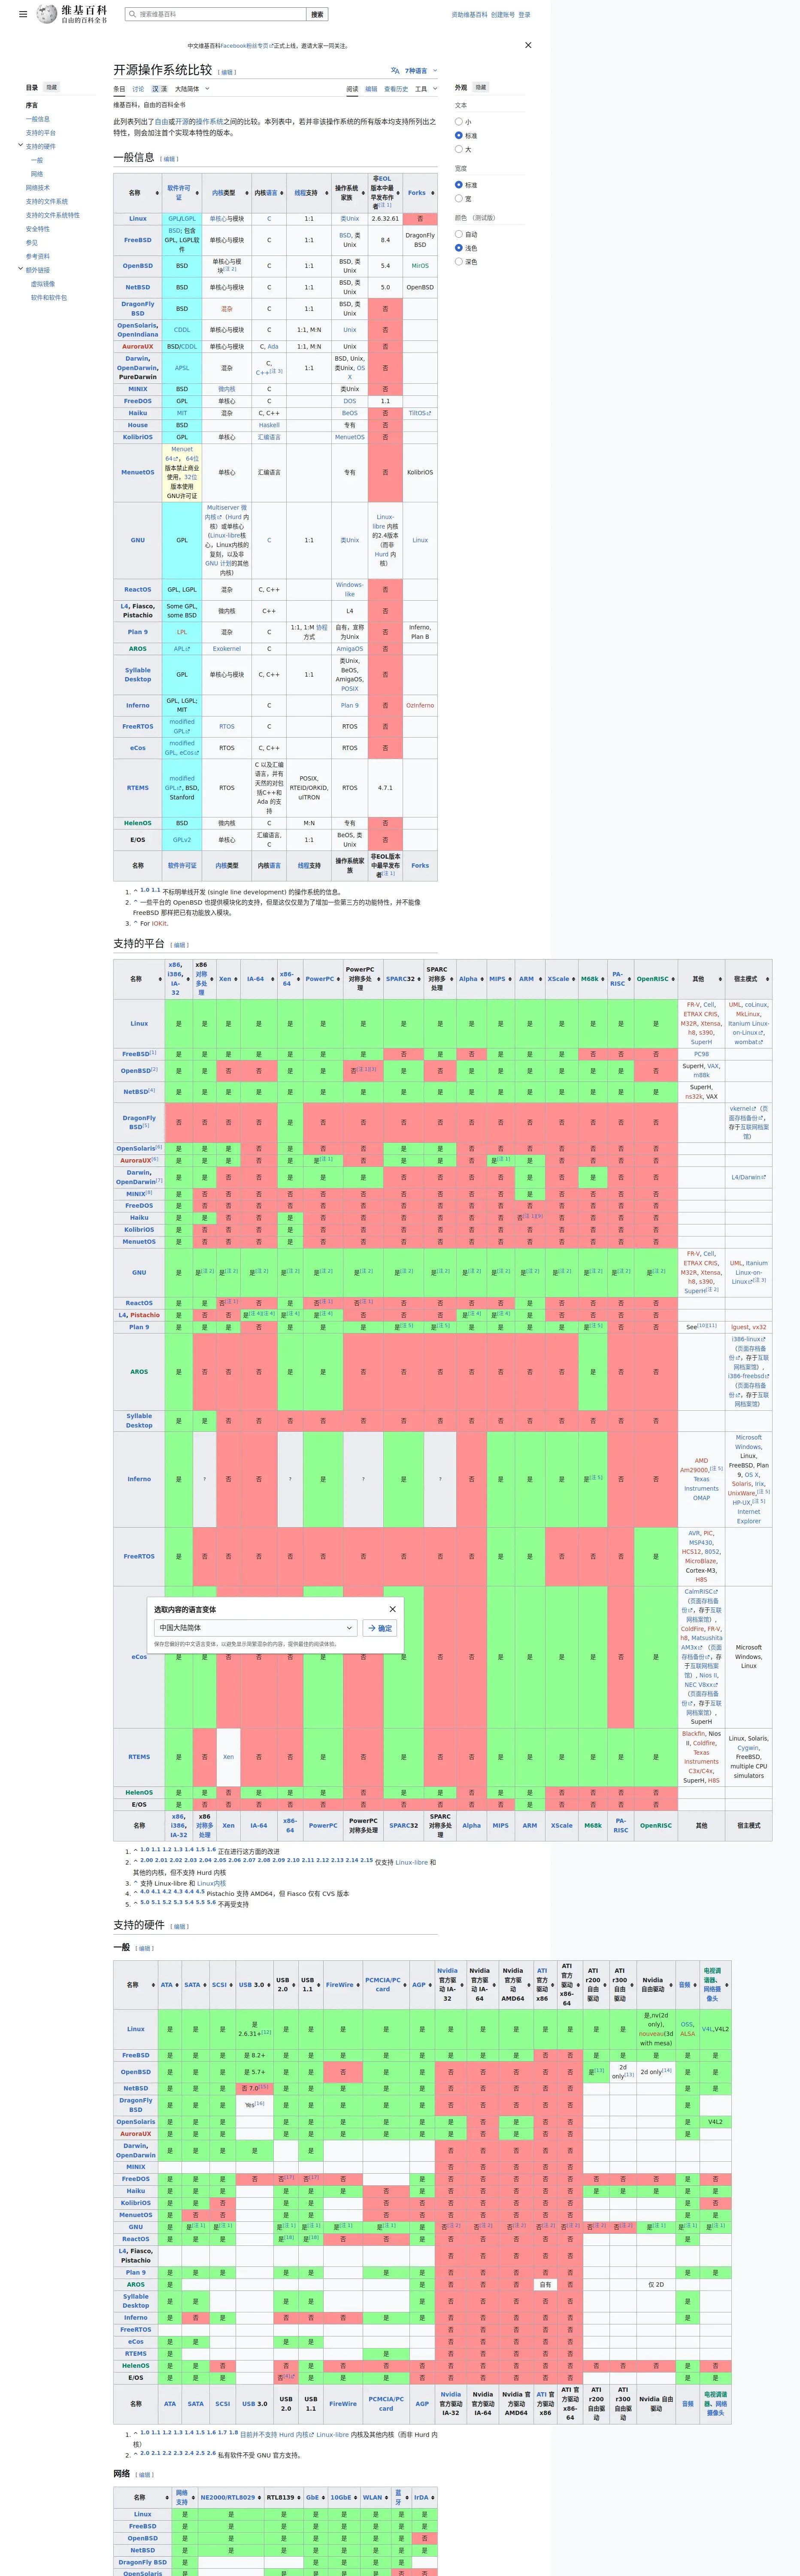Open the main menu hamburger icon

tap(23, 14)
